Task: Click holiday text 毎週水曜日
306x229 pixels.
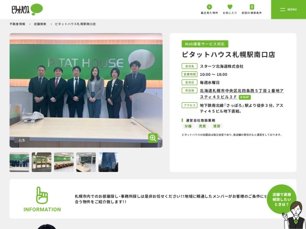Action: (210, 82)
